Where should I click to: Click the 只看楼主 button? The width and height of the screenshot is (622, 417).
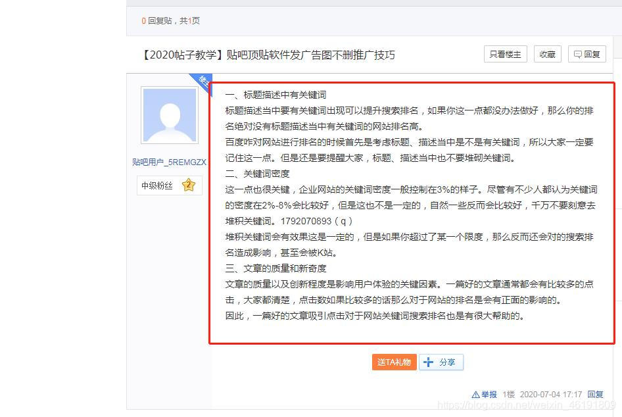(x=505, y=55)
